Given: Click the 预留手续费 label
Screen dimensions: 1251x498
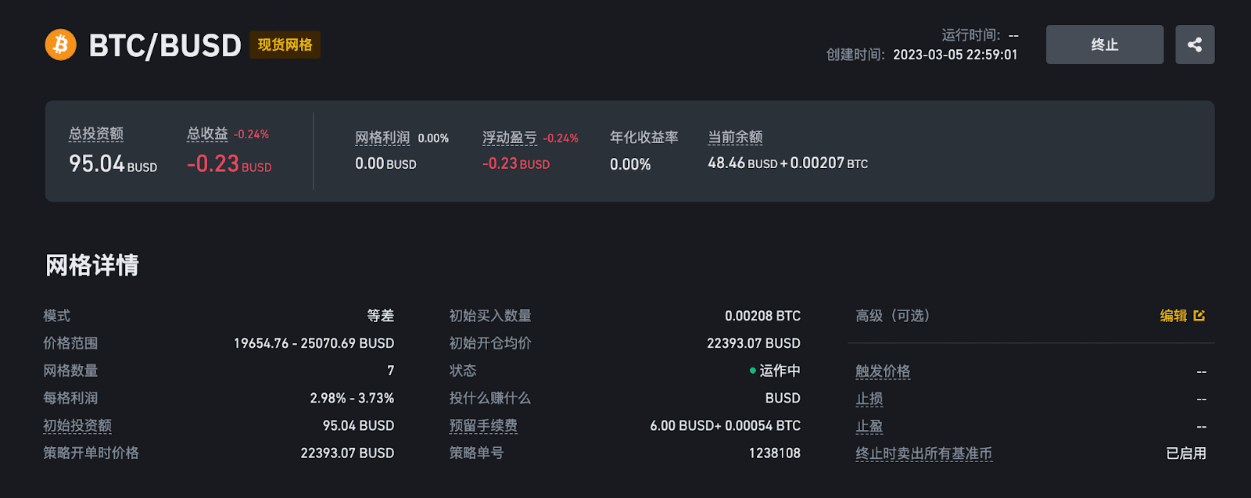Looking at the screenshot, I should pyautogui.click(x=483, y=425).
